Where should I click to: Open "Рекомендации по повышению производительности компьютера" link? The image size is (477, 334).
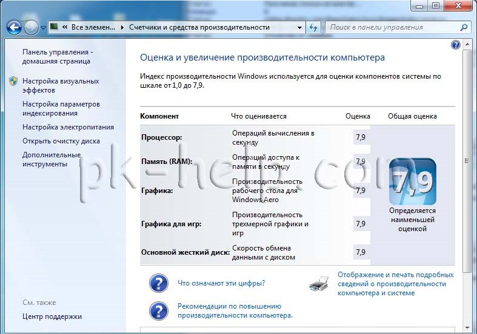[235, 310]
